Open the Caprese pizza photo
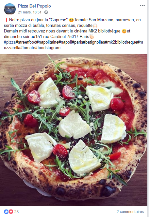Screen dimensions: 149x217 tap(74, 130)
